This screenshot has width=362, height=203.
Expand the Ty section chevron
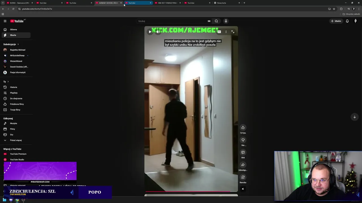coord(8,82)
